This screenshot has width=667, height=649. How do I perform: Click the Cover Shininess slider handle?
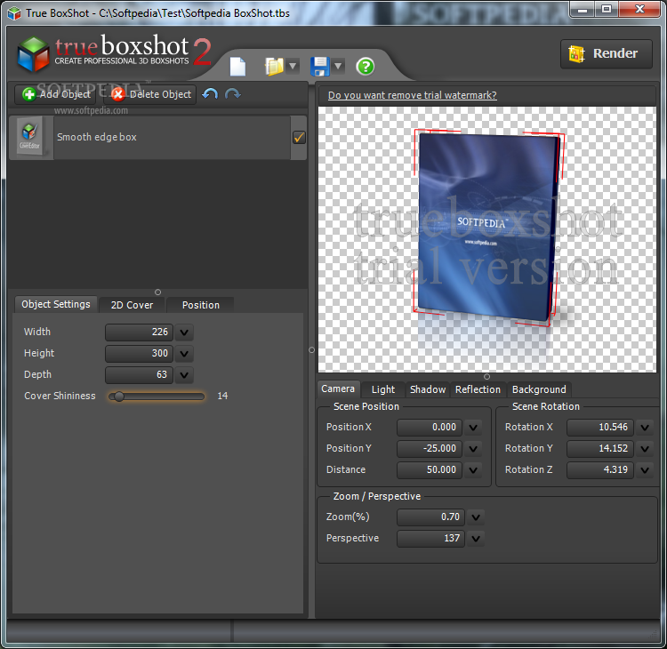point(118,397)
